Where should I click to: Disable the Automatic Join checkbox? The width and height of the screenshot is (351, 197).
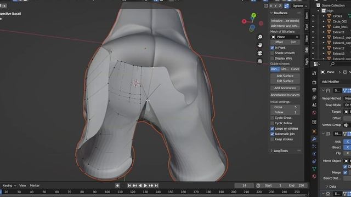tap(272, 134)
